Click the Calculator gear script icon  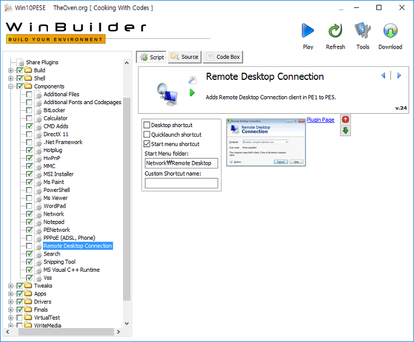[39, 119]
